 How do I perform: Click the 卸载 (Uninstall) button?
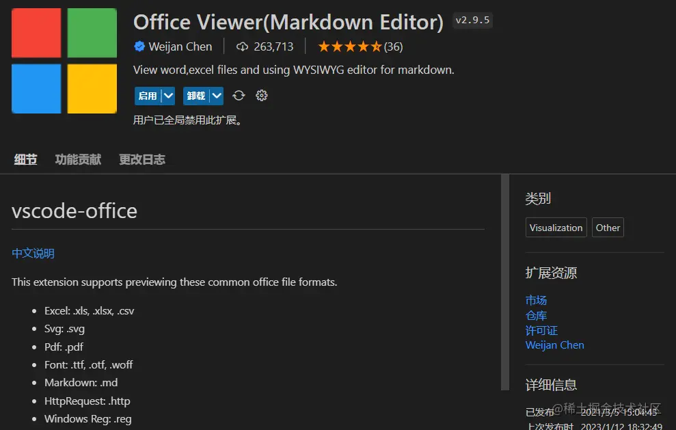[x=196, y=96]
